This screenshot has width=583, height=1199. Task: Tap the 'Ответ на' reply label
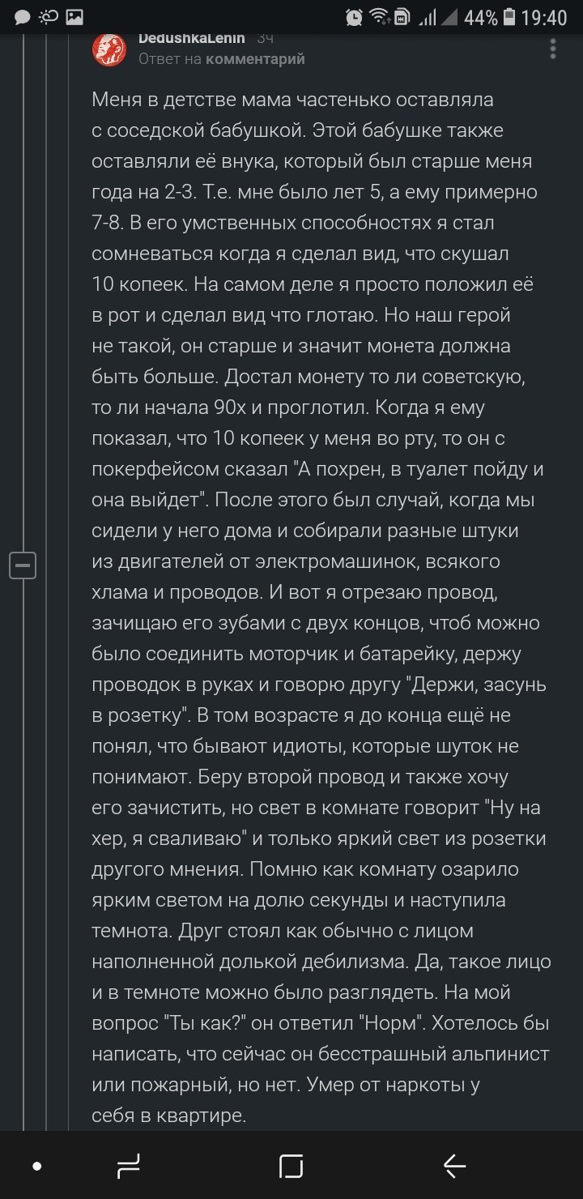coord(170,59)
